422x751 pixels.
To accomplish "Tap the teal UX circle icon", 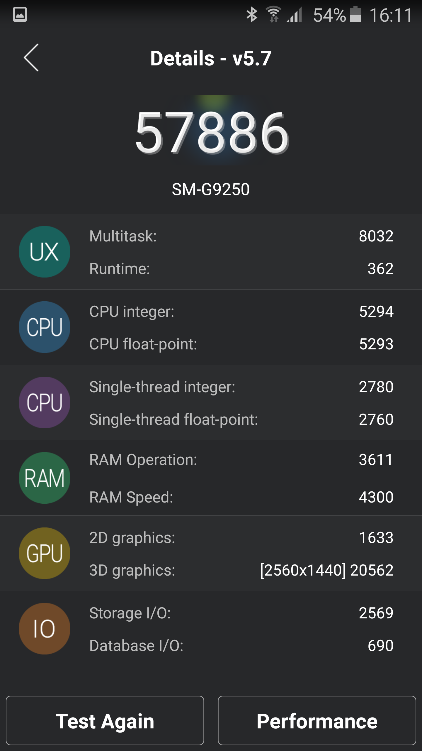I will (x=45, y=252).
